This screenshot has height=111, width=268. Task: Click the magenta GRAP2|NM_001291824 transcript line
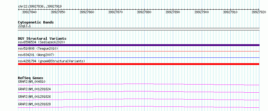tap(139, 92)
